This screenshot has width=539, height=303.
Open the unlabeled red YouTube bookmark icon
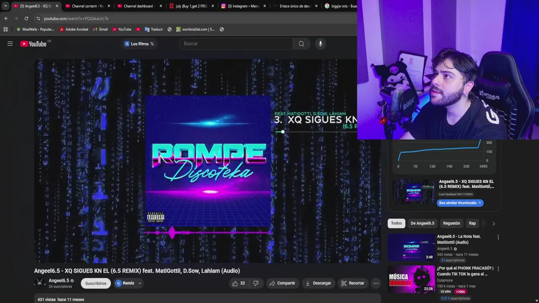pos(138,29)
